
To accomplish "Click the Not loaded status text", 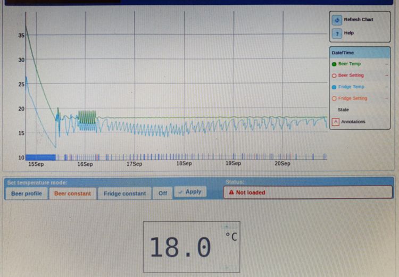I will [251, 192].
